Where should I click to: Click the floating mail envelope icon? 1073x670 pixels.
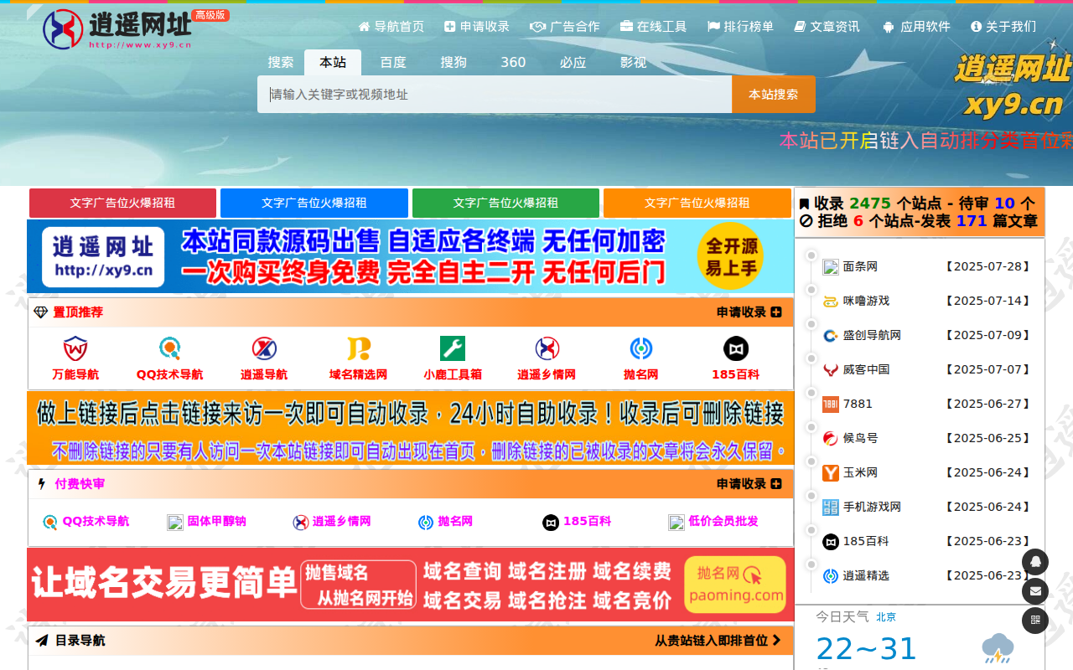click(x=1035, y=591)
